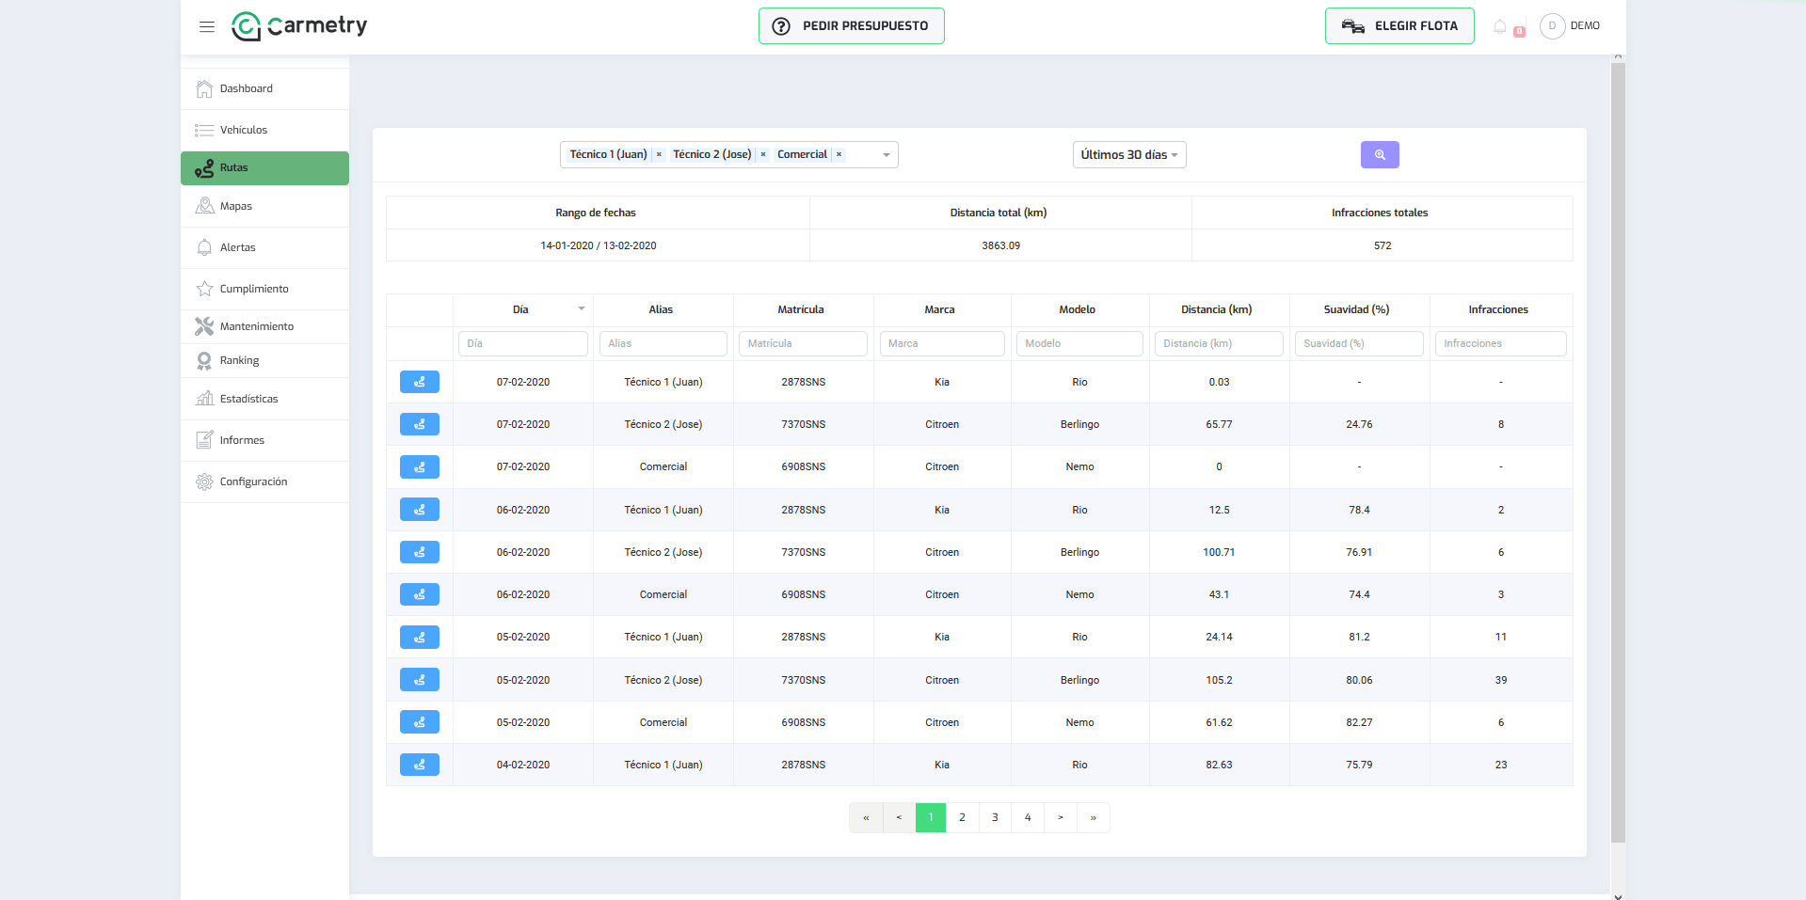The height and width of the screenshot is (900, 1806).
Task: Open Dashboard in the sidebar
Action: click(x=264, y=88)
